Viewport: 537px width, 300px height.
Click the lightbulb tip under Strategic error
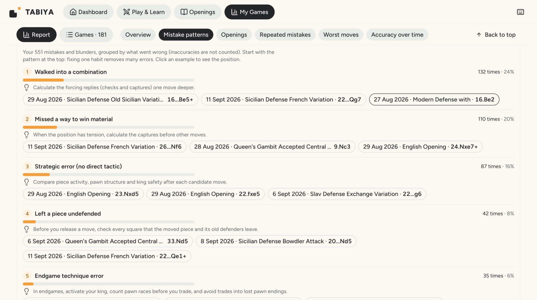click(27, 182)
